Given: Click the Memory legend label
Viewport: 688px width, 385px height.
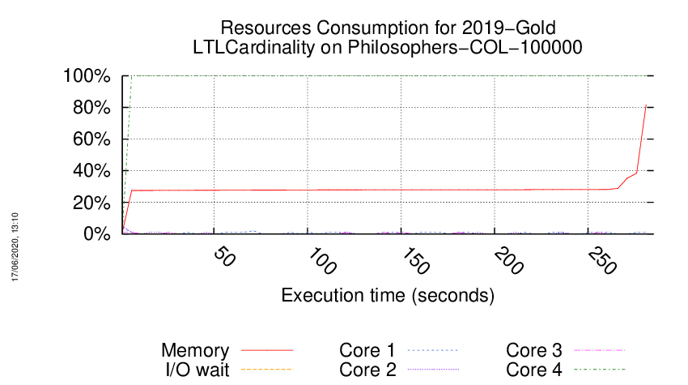Looking at the screenshot, I should point(195,350).
